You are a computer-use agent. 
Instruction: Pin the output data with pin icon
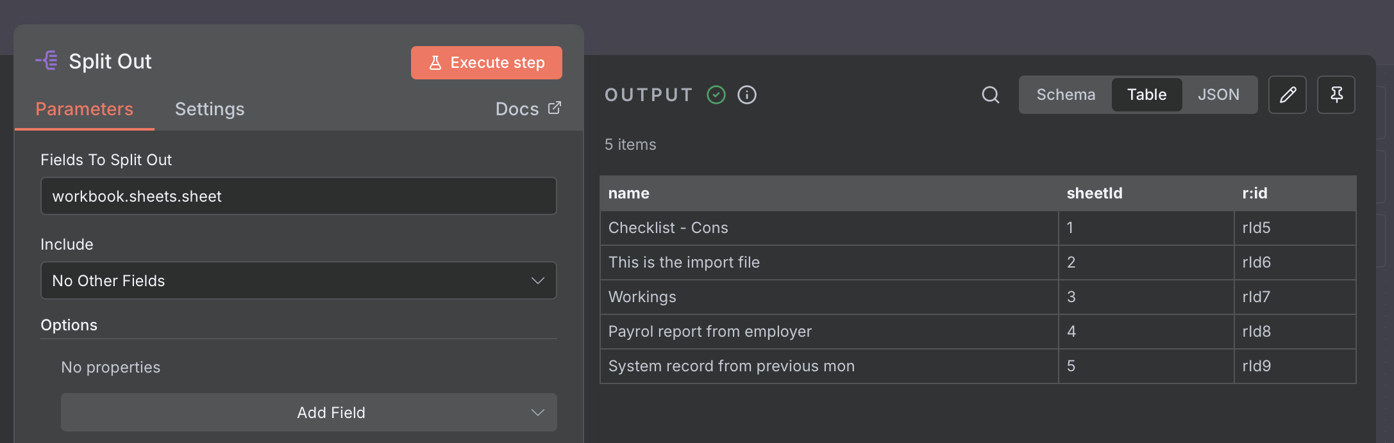(1336, 95)
